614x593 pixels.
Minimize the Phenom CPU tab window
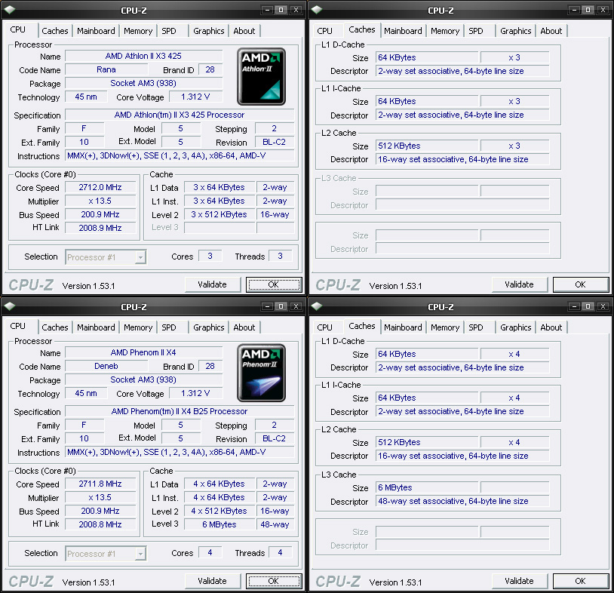(267, 306)
